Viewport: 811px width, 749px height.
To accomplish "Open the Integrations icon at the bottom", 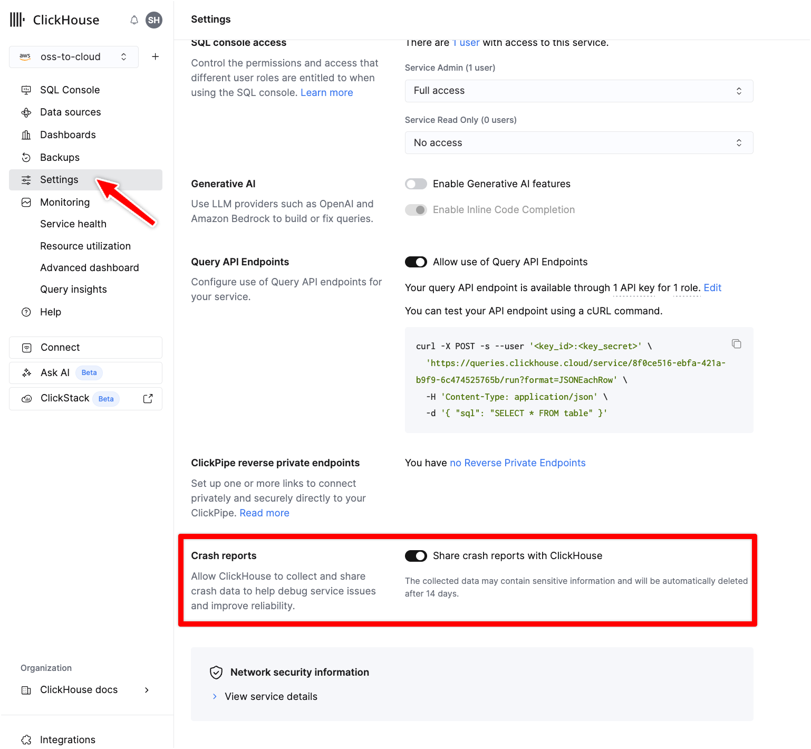I will [26, 740].
